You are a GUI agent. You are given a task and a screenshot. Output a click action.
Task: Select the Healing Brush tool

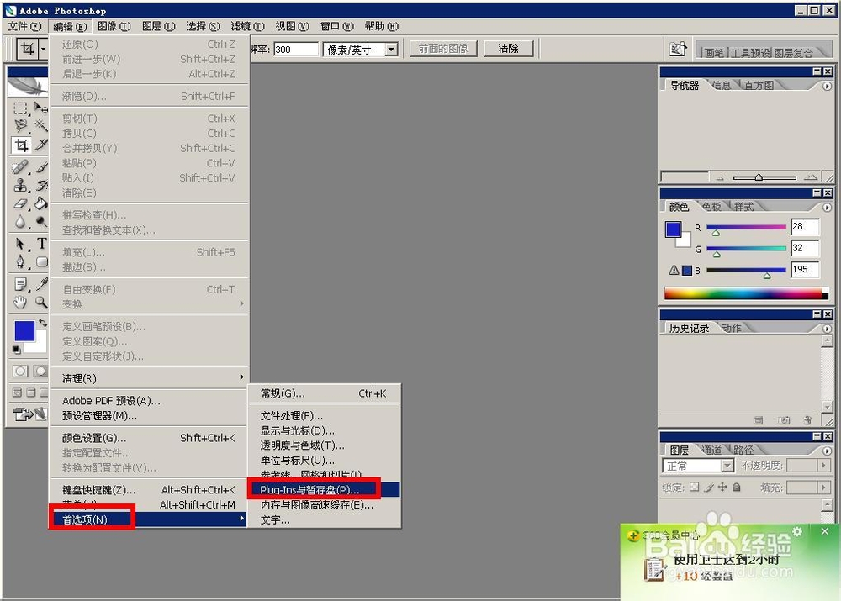point(20,167)
